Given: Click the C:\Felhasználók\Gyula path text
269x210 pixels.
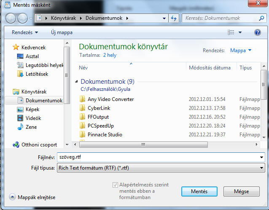Looking at the screenshot, I should pos(105,89).
